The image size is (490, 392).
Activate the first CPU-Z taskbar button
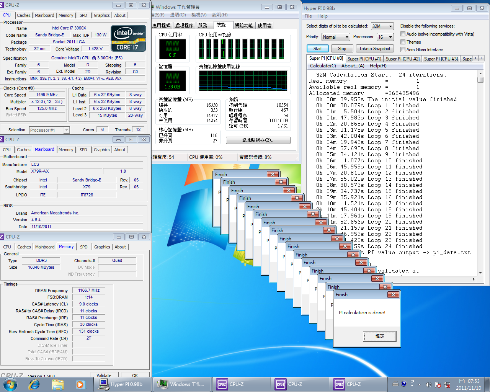click(x=241, y=384)
